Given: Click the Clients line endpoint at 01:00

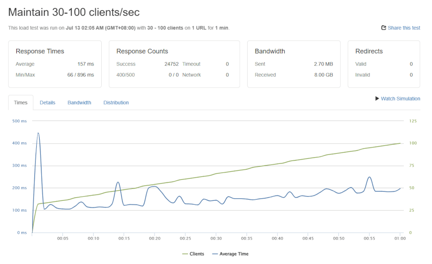Looking at the screenshot, I should click(x=400, y=143).
